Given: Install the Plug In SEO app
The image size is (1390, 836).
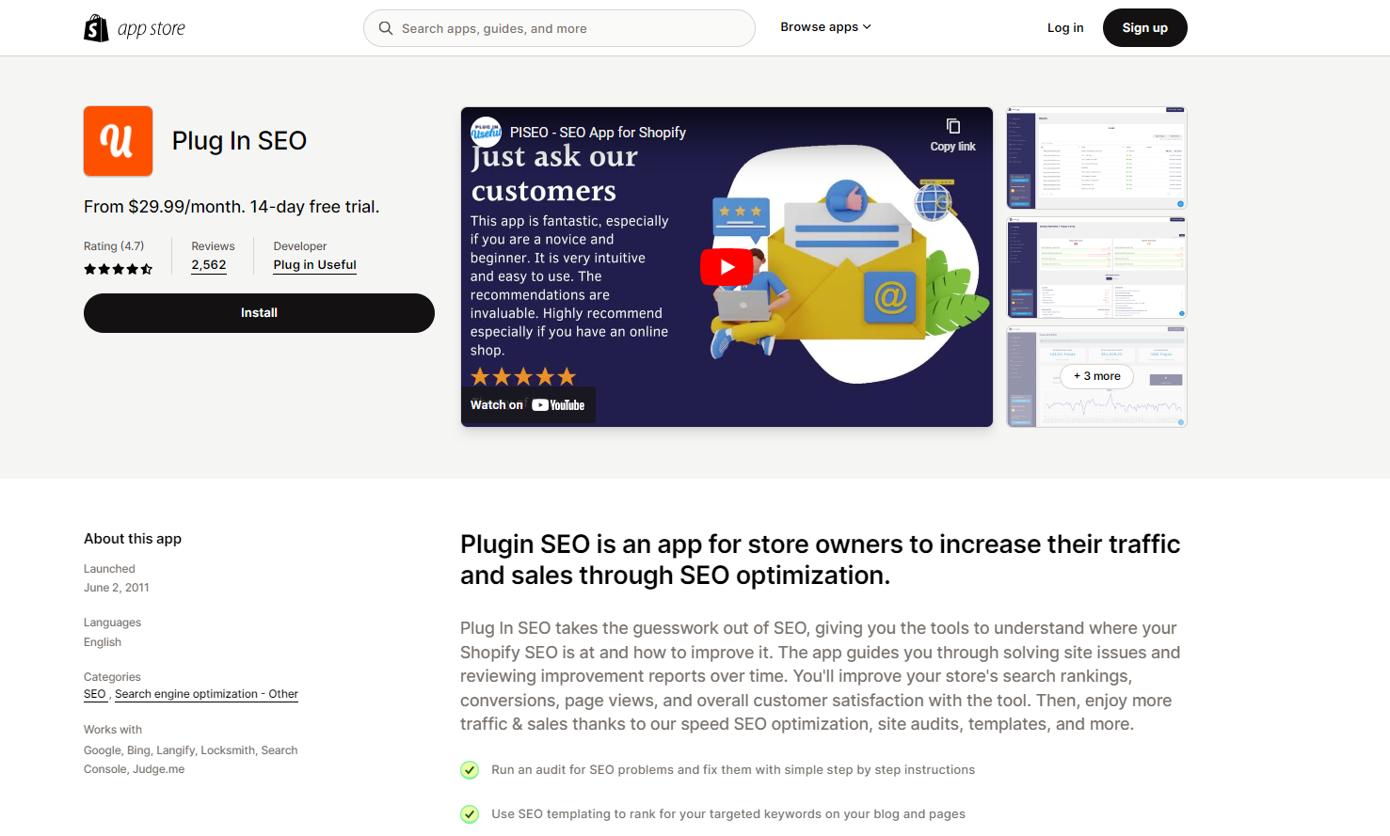Looking at the screenshot, I should pos(259,313).
